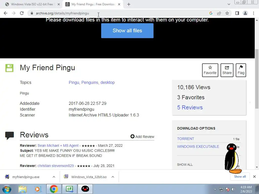Jump to 5 Reviews link
The image size is (259, 194).
tap(190, 107)
